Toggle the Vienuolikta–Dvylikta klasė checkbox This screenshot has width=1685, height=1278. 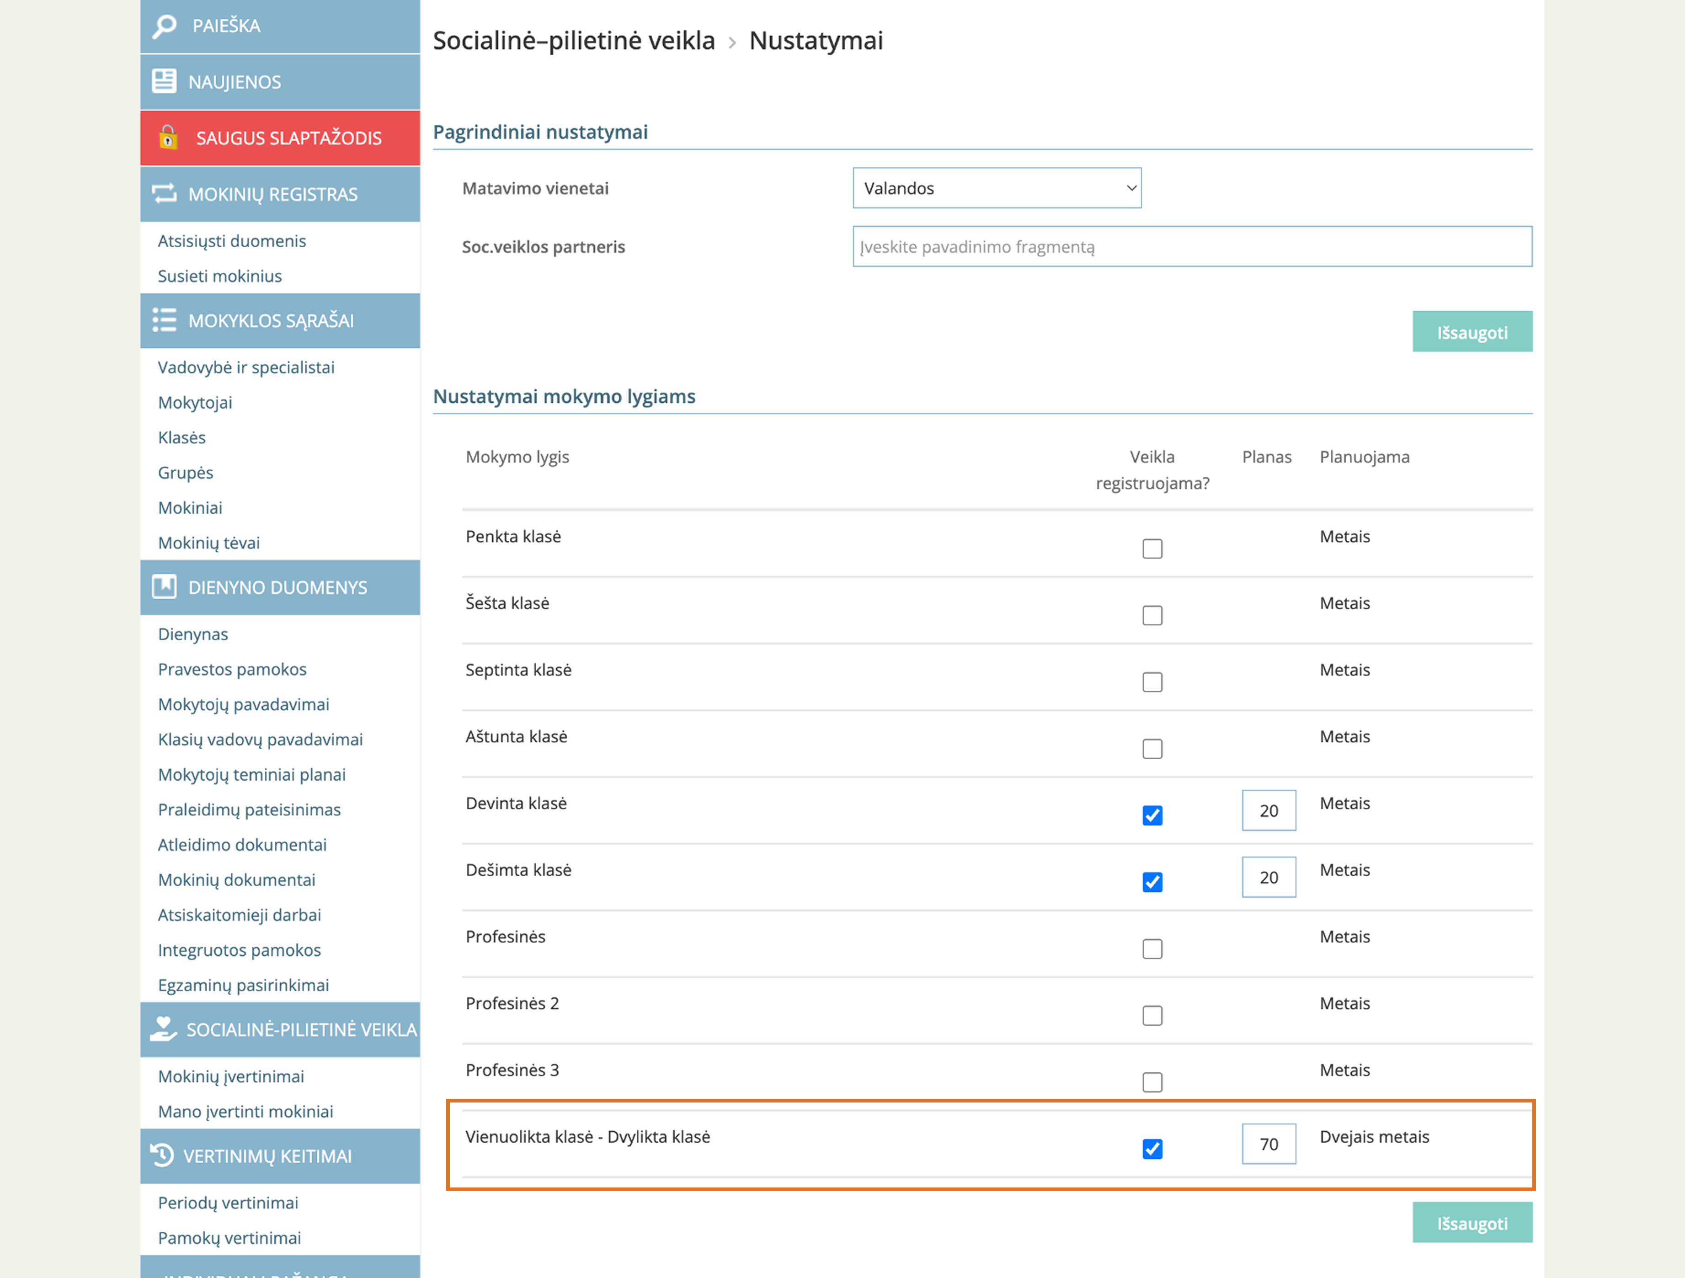pyautogui.click(x=1152, y=1149)
